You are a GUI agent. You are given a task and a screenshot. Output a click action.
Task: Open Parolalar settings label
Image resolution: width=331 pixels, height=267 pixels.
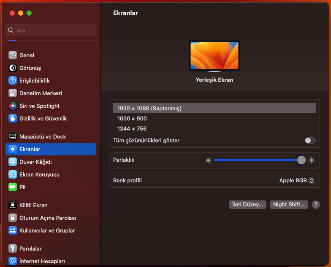(x=30, y=248)
